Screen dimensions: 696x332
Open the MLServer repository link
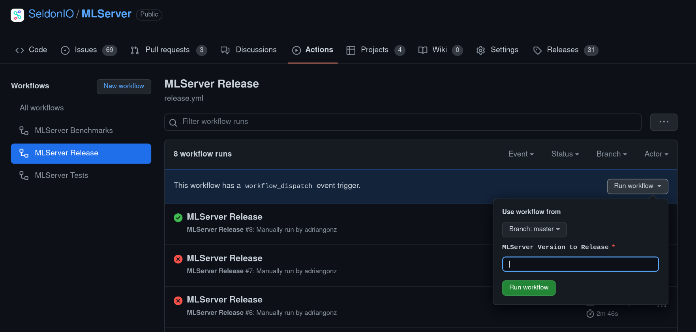pos(106,14)
